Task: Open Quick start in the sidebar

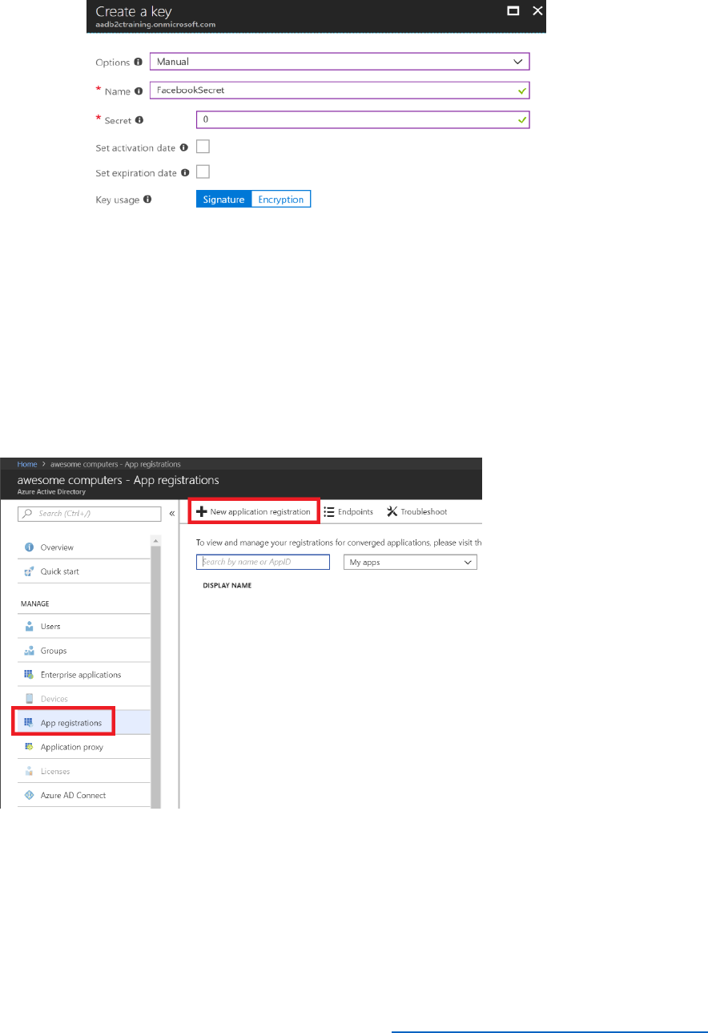Action: tap(83, 571)
